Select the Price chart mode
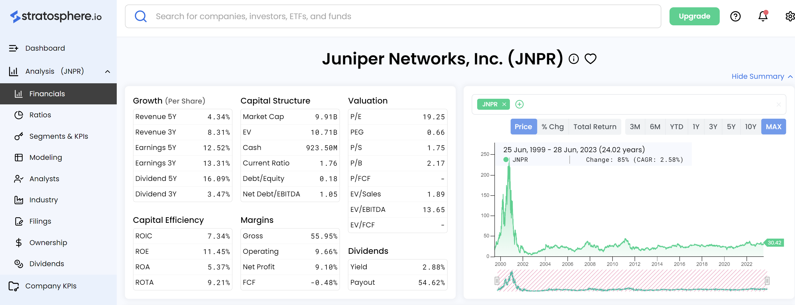This screenshot has height=305, width=795. pos(523,127)
